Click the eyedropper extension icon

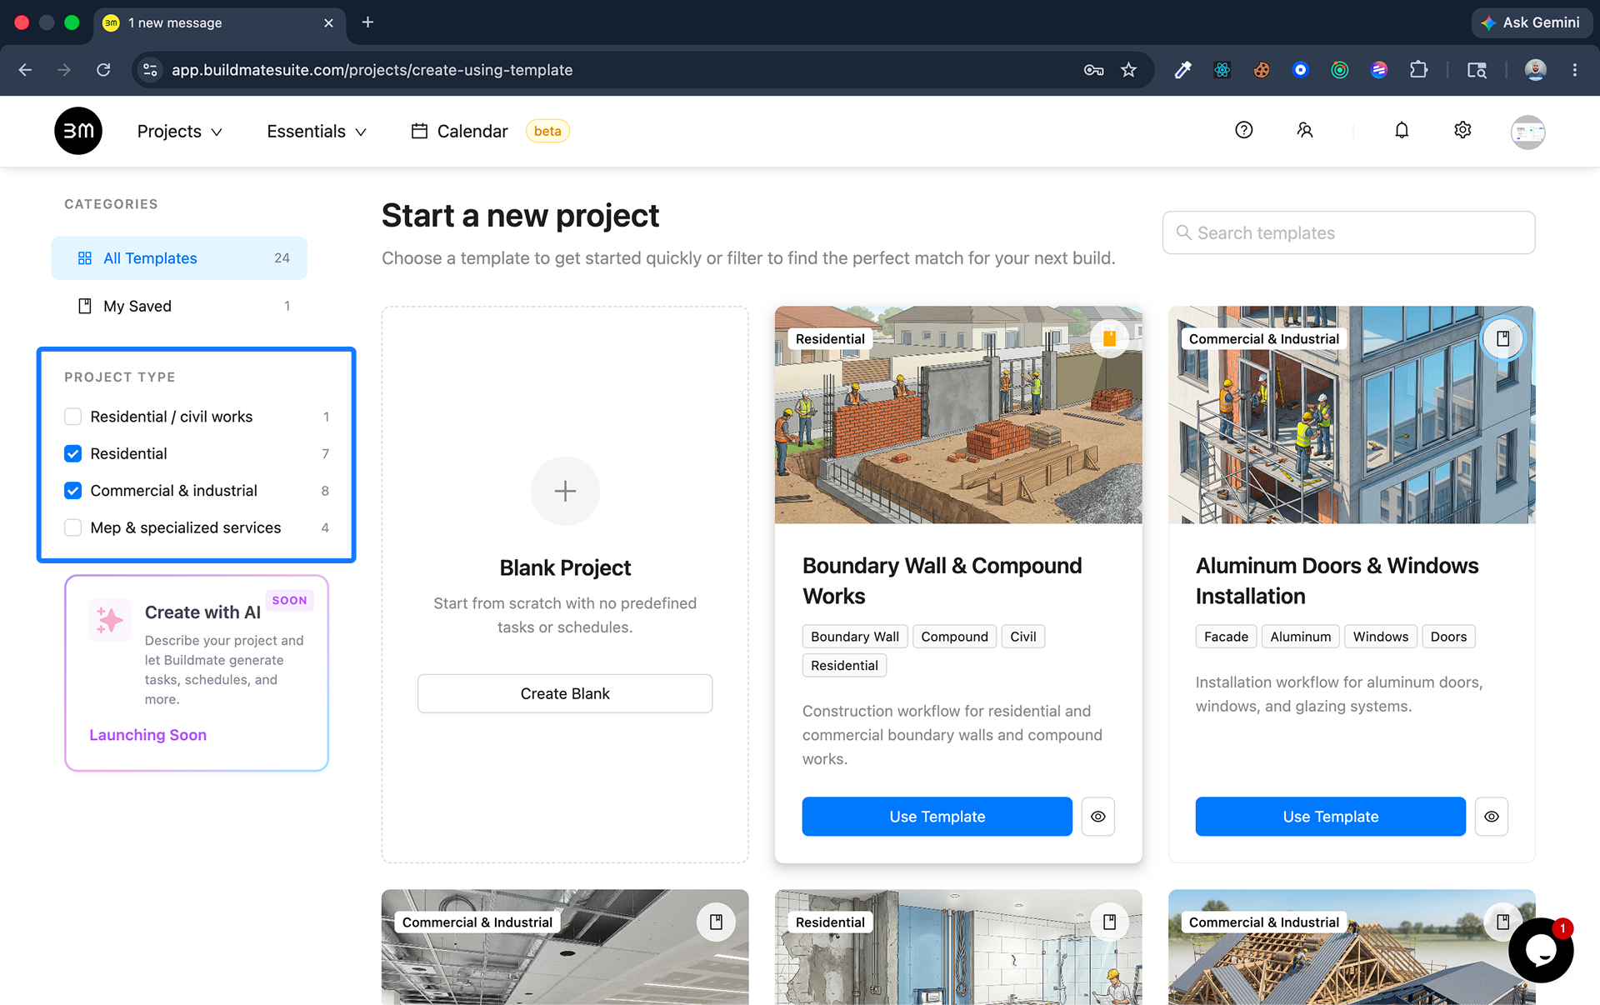(1182, 70)
